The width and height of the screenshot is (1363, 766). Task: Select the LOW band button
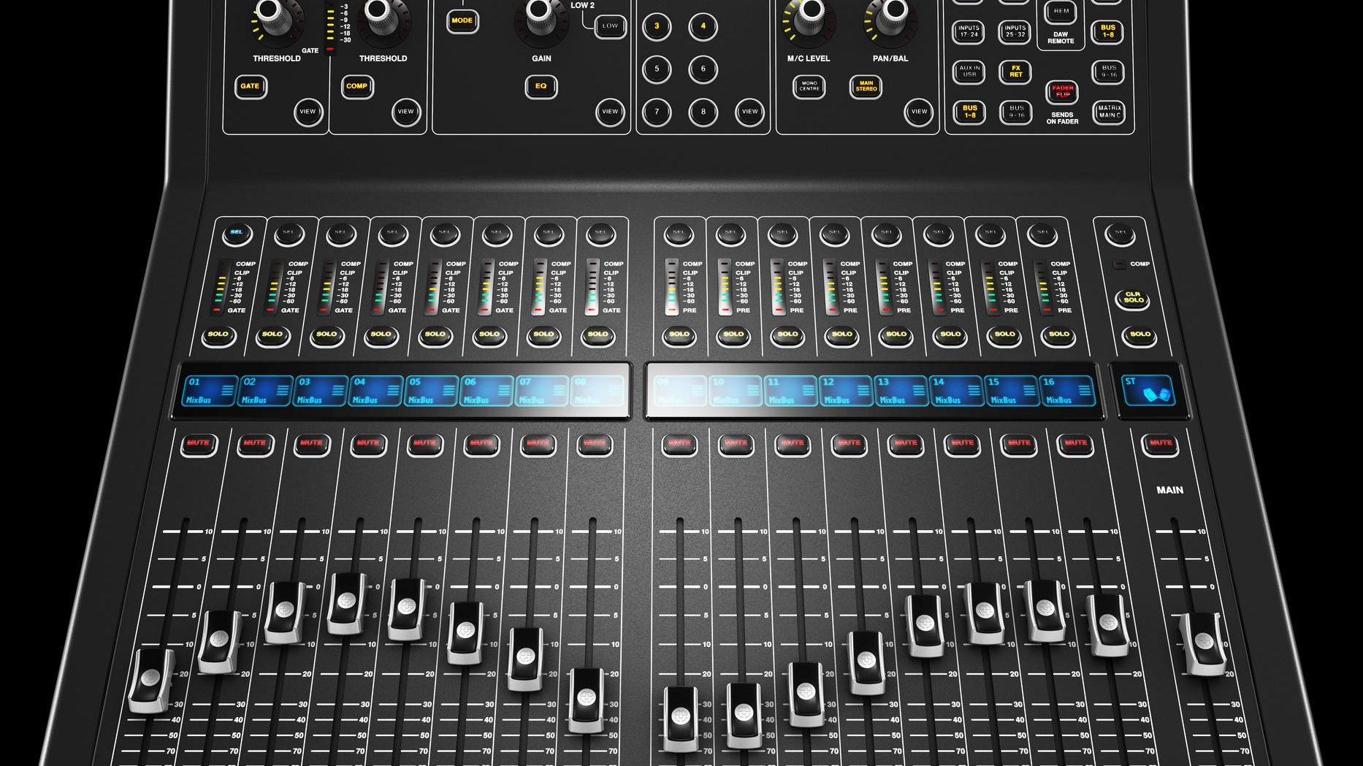click(610, 26)
